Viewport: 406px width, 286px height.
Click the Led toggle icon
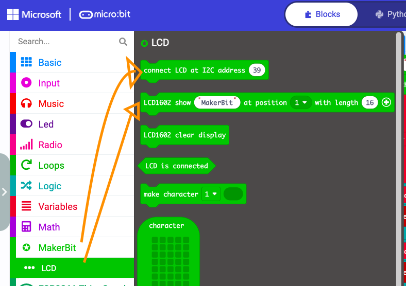pyautogui.click(x=26, y=124)
